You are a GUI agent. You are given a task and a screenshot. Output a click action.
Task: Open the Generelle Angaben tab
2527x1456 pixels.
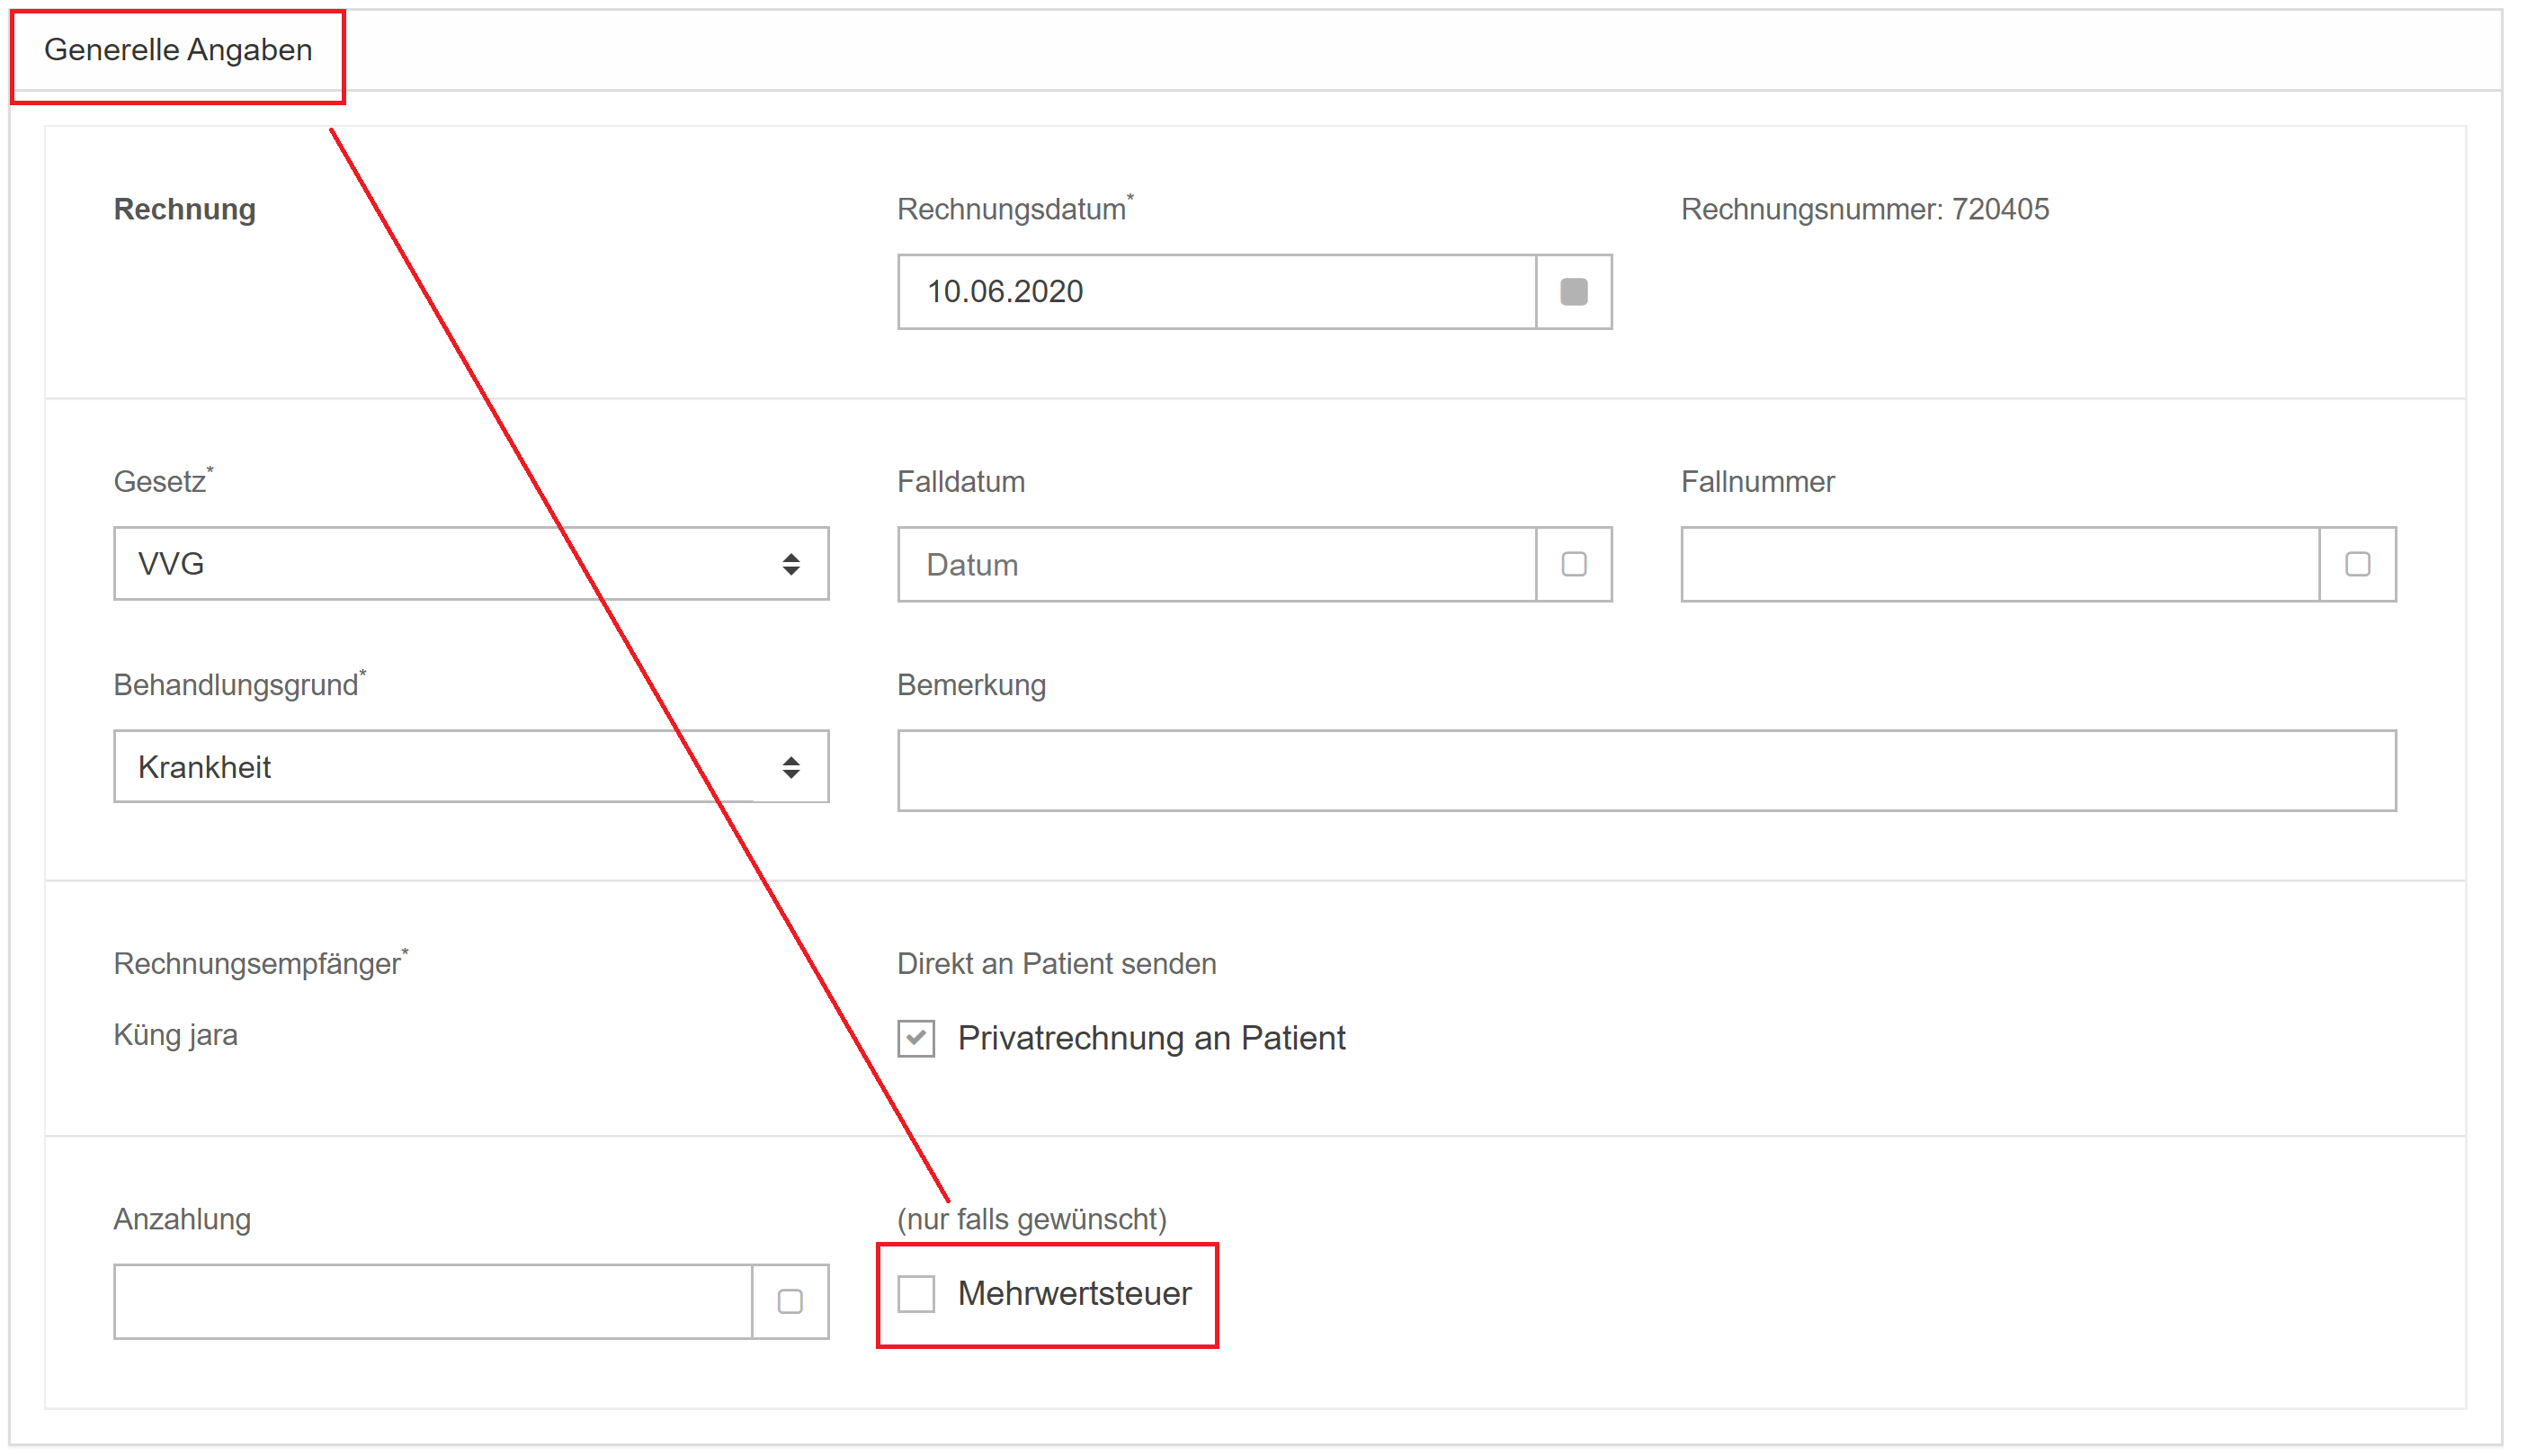tap(178, 50)
